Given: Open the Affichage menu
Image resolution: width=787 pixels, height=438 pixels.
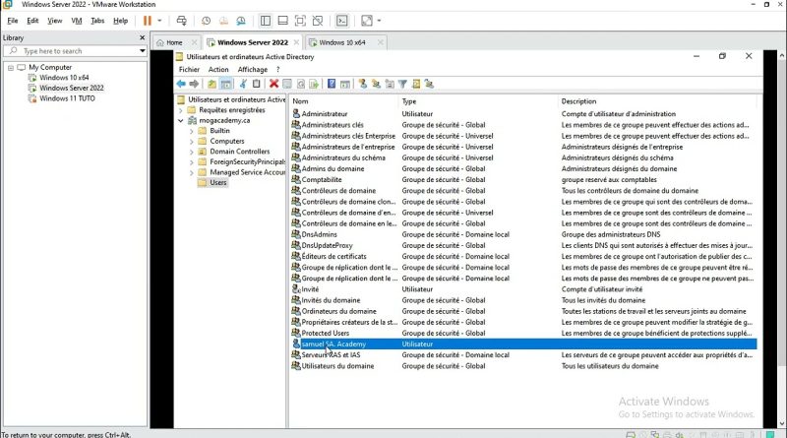Looking at the screenshot, I should coord(253,69).
